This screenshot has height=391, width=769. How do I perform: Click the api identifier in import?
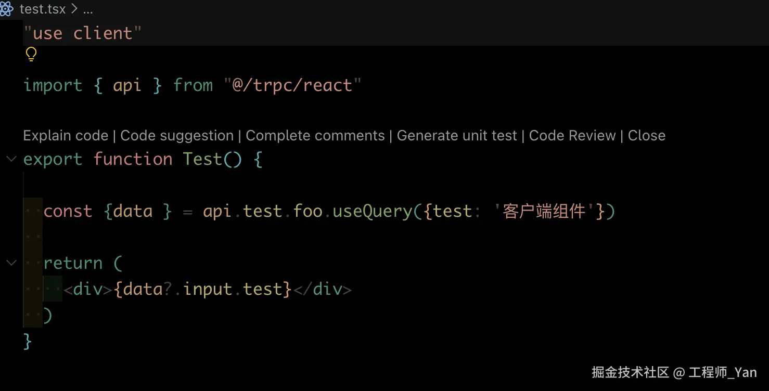[127, 85]
